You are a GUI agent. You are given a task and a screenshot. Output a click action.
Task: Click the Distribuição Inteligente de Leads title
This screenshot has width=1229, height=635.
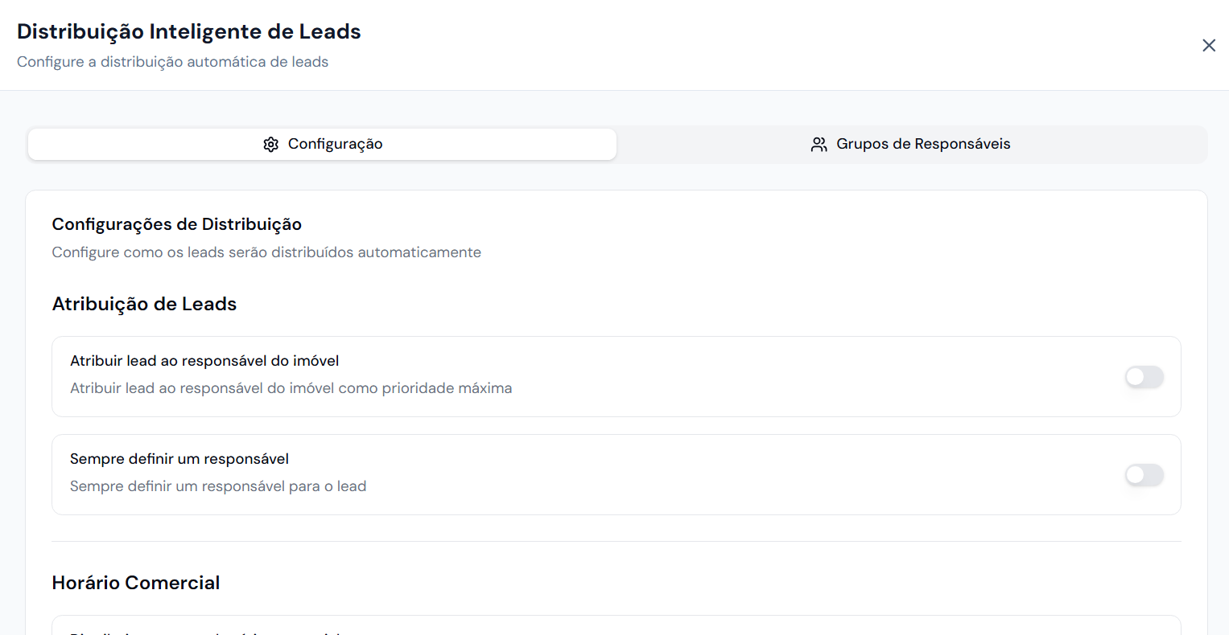[x=188, y=31]
